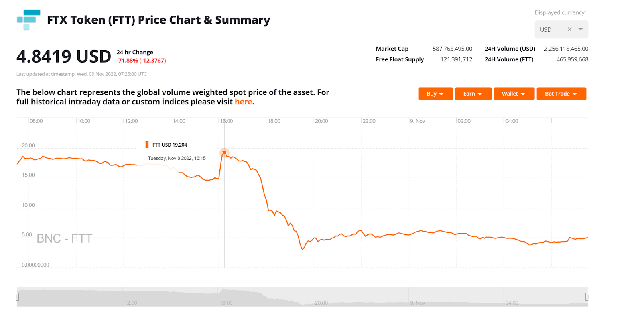Click the "9. Nov" label on the top time axis
The height and width of the screenshot is (322, 642).
pyautogui.click(x=417, y=121)
